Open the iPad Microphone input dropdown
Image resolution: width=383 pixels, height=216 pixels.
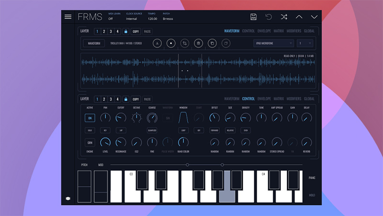pos(273,43)
